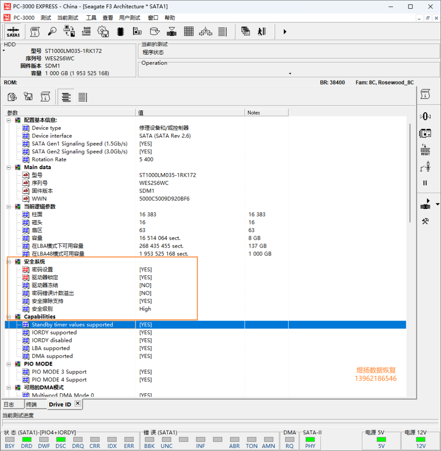
Task: Click the exit running man icon
Action: pyautogui.click(x=261, y=31)
